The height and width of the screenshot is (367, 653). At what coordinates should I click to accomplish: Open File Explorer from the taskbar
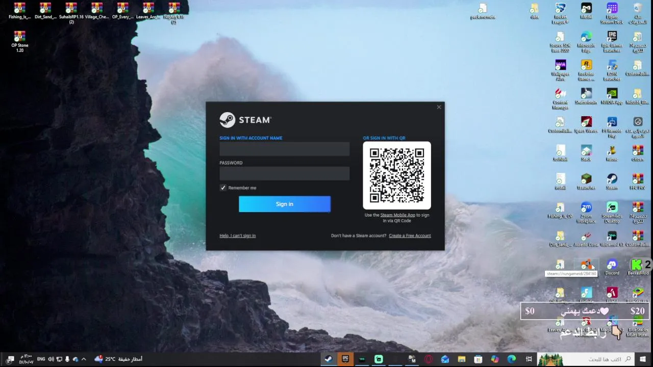461,359
